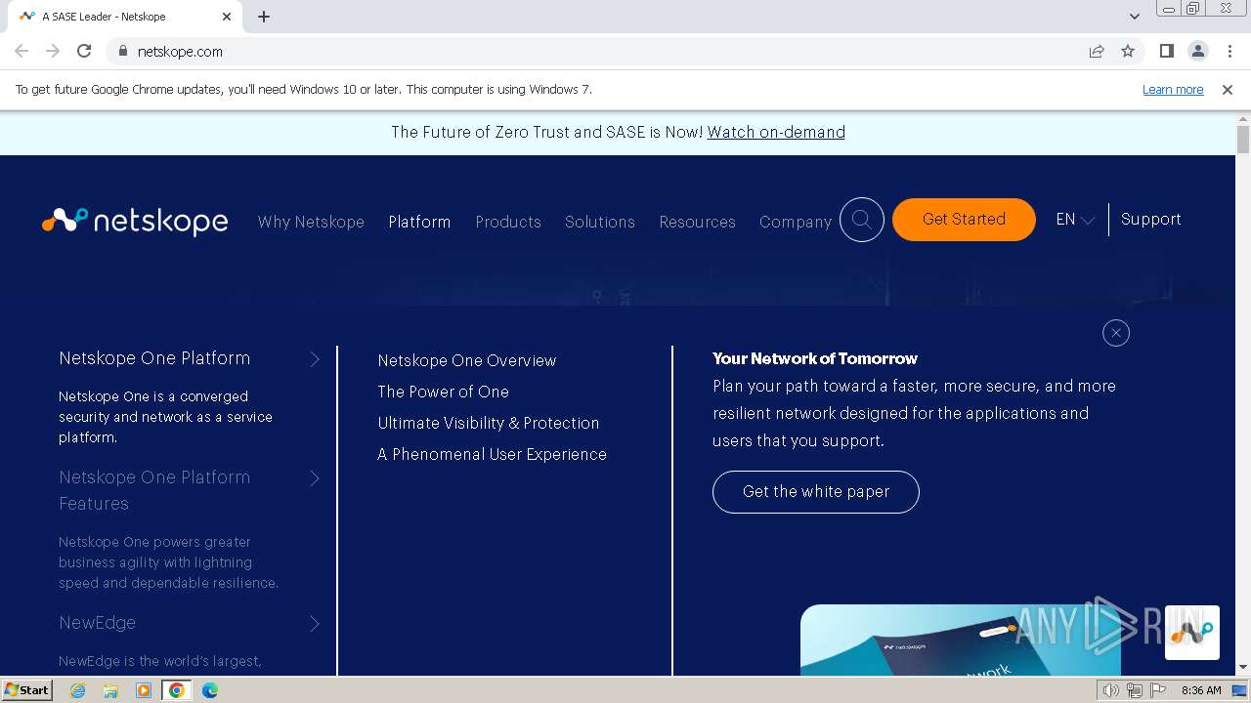This screenshot has width=1251, height=703.
Task: Expand Netskope One Platform Features chevron
Action: (x=315, y=478)
